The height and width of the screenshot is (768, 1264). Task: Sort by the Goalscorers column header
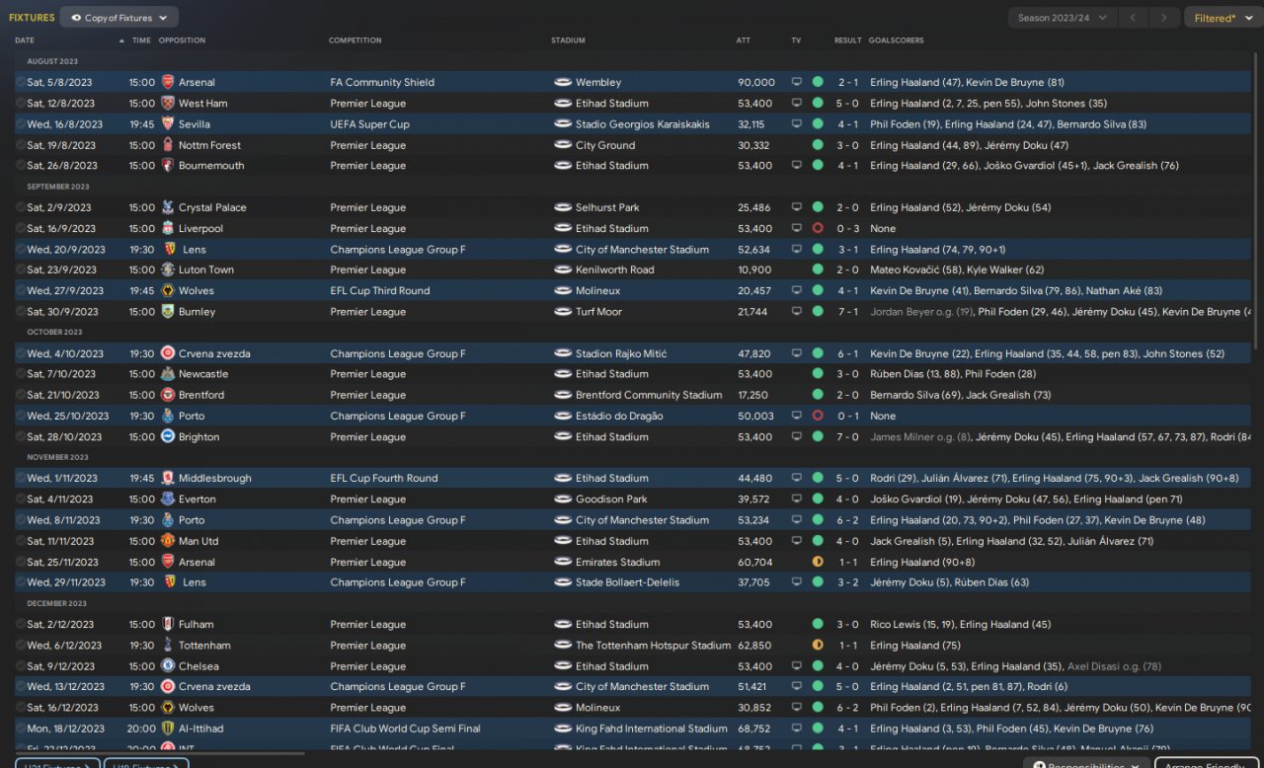coord(897,40)
